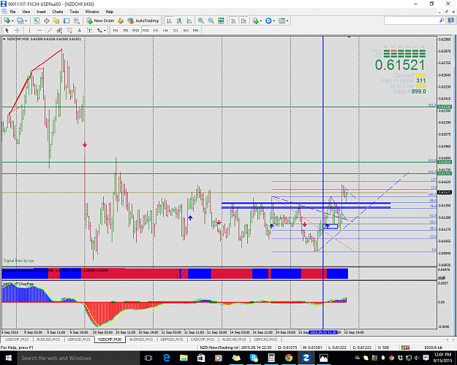Select the cursor arrow tool
457x365 pixels.
[7, 30]
